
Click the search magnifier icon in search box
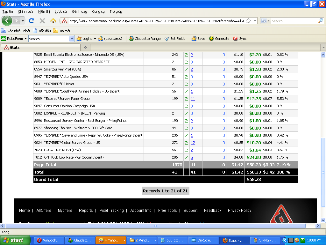(x=321, y=21)
